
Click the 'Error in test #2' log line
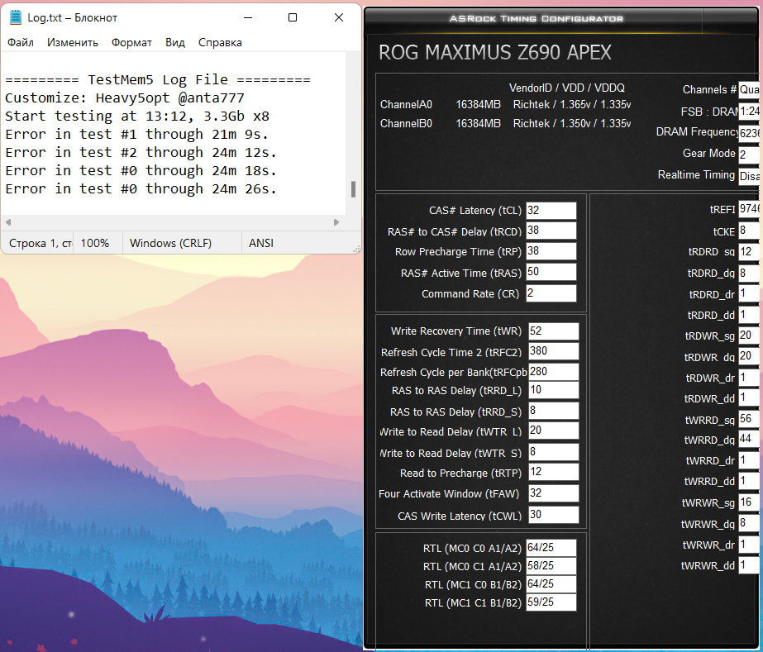pos(141,152)
